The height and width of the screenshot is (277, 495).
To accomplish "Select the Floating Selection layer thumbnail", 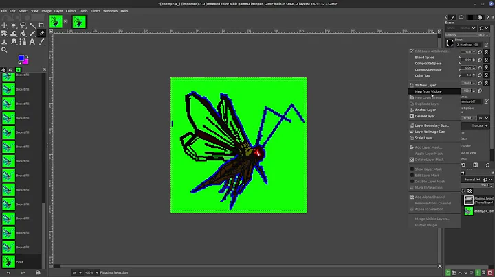I will pyautogui.click(x=469, y=200).
